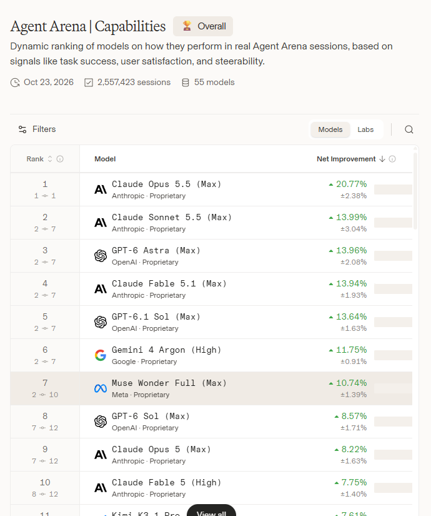
Task: Open GPT-6.1 Sol (Max) model name
Action: (156, 317)
